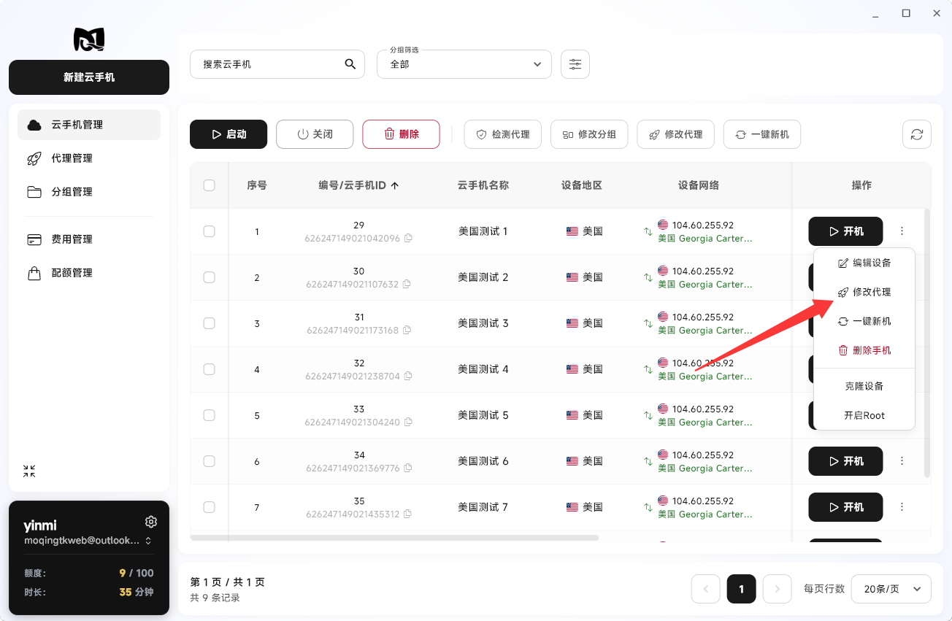Click the app logo at top left
Screen dimensions: 952x621
[89, 39]
